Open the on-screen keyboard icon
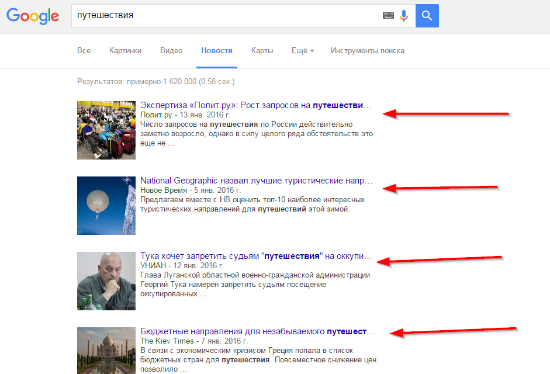Viewport: 550px width, 374px height. pyautogui.click(x=388, y=15)
